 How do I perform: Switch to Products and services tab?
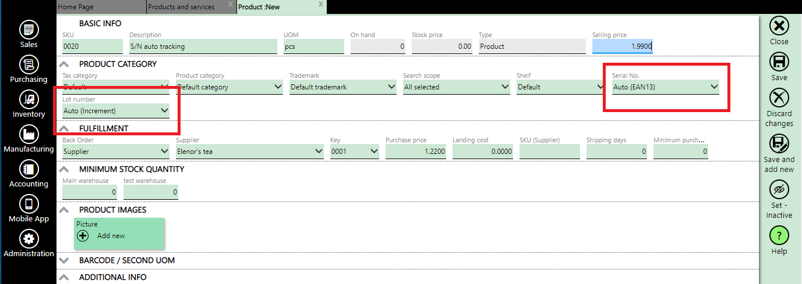(181, 7)
